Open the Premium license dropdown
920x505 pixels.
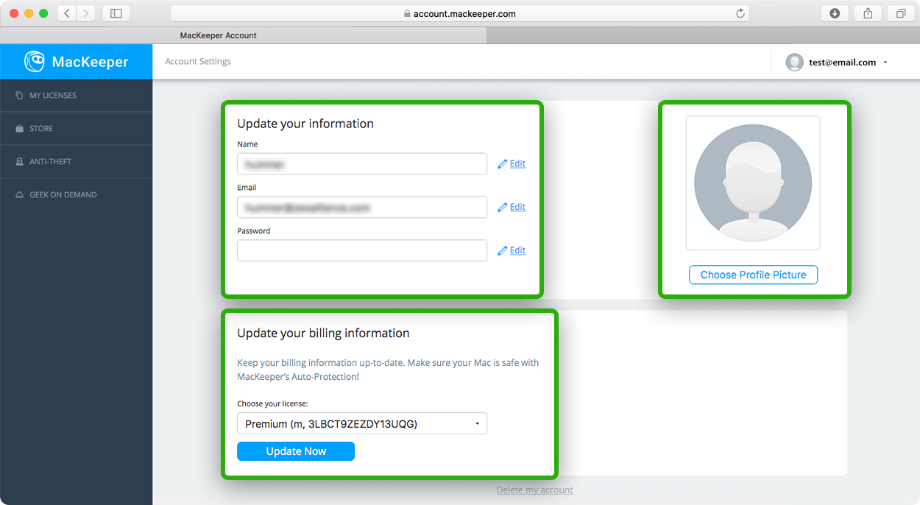(x=362, y=423)
